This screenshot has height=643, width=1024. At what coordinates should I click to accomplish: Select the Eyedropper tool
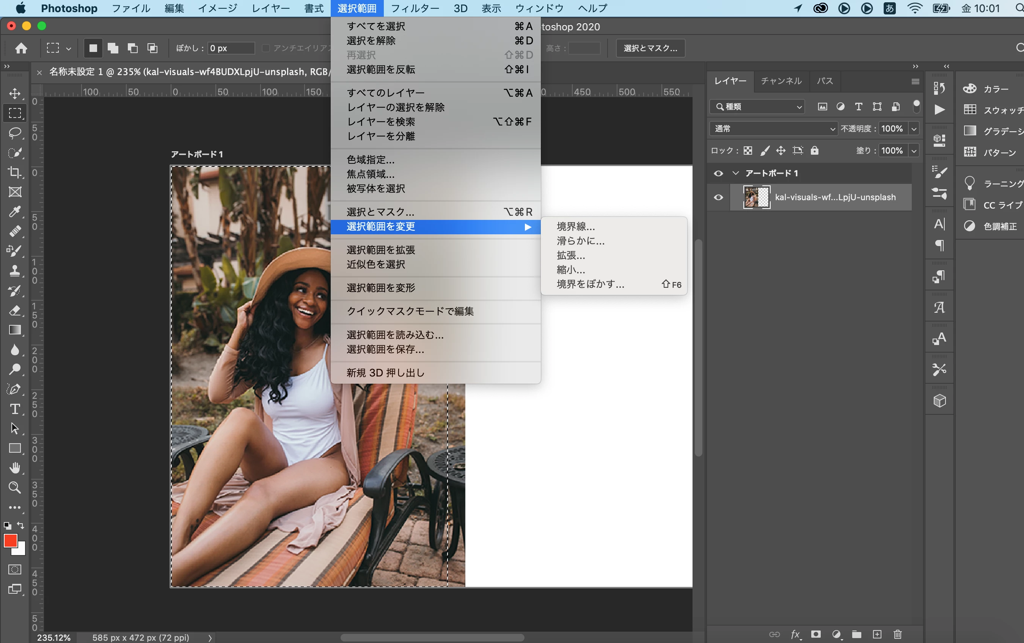pyautogui.click(x=15, y=211)
